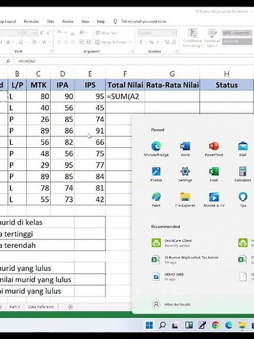This screenshot has height=339, width=254.
Task: Open recommended DroidCam Client
Action: click(x=171, y=243)
